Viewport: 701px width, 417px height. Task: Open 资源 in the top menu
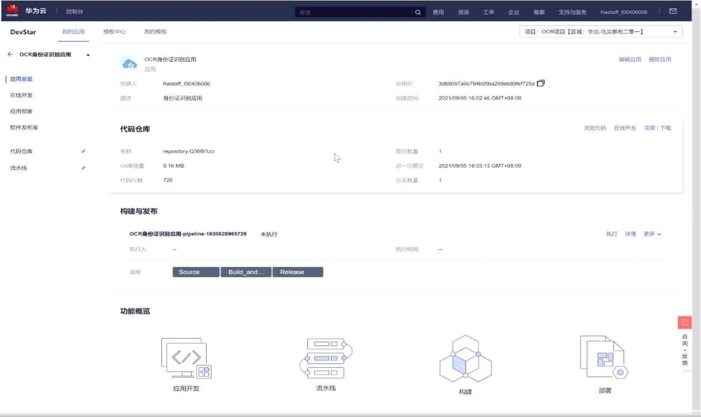[x=463, y=12]
